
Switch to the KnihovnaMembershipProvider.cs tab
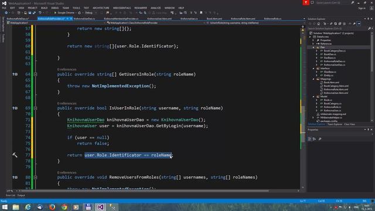(121, 19)
